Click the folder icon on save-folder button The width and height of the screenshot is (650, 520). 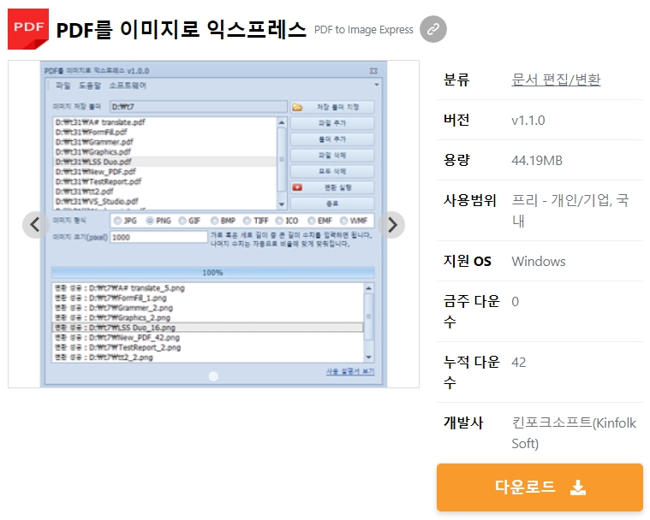coord(297,107)
